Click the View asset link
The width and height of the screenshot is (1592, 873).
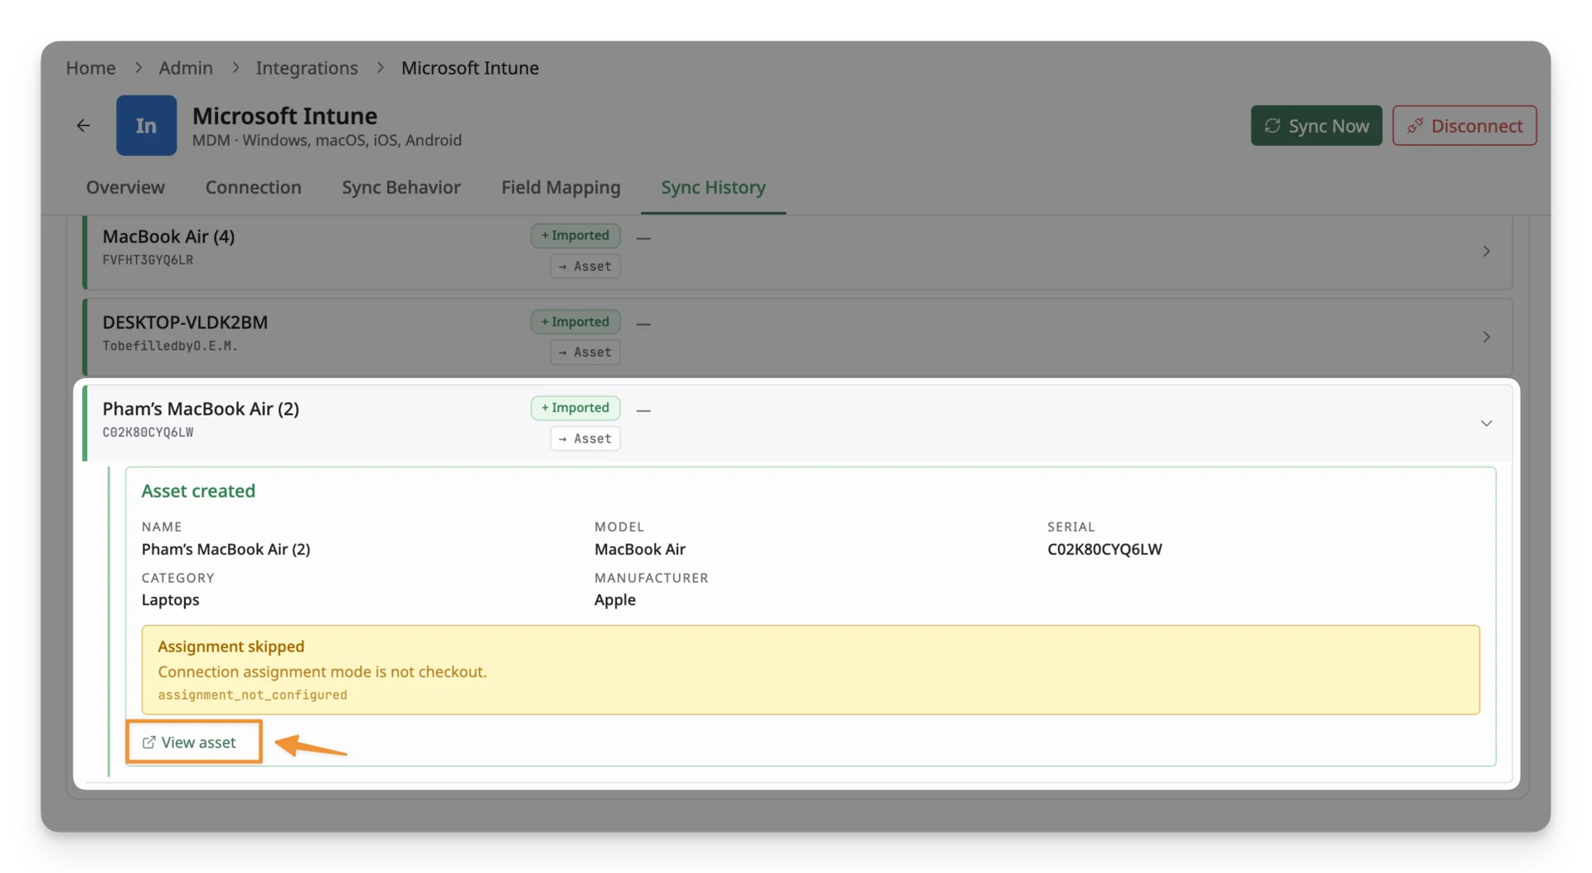190,742
